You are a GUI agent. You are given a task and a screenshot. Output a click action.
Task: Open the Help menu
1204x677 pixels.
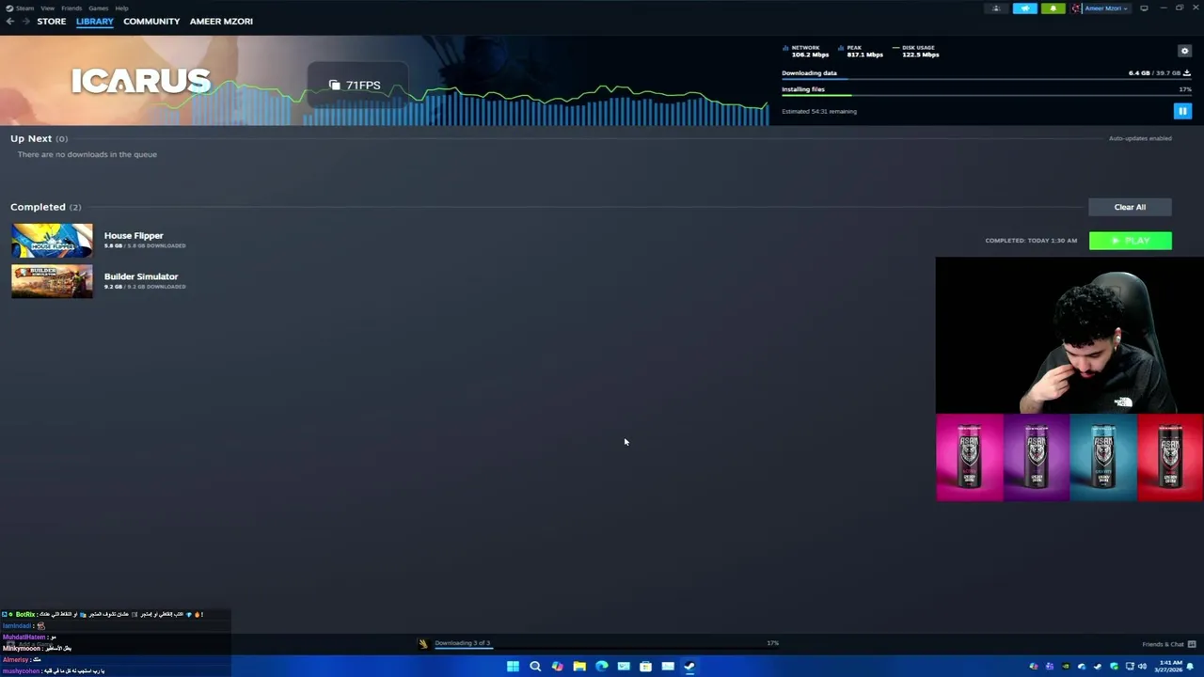[x=121, y=8]
